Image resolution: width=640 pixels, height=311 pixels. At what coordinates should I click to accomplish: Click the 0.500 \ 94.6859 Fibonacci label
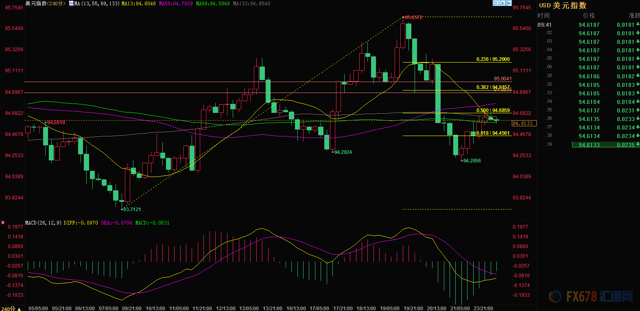click(x=493, y=110)
